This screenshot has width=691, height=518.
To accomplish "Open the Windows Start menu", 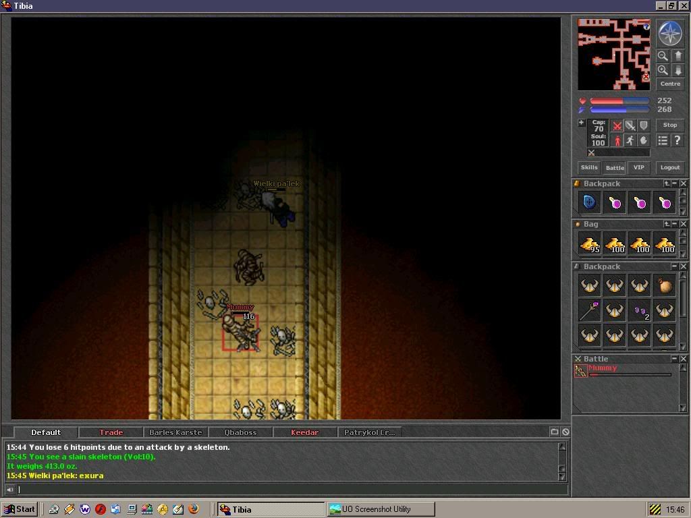I will [x=20, y=509].
